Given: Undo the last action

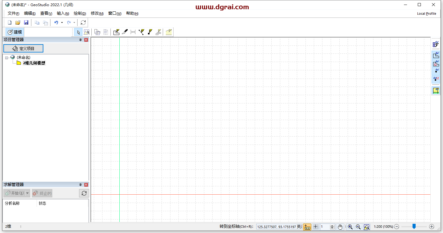Looking at the screenshot, I should 56,22.
